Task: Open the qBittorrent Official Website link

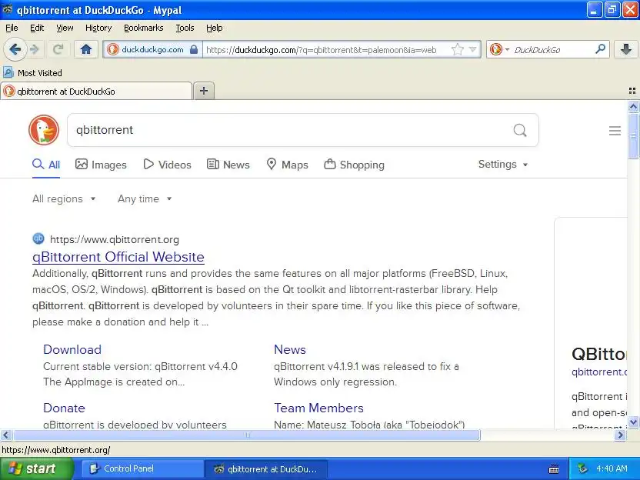Action: [x=118, y=257]
